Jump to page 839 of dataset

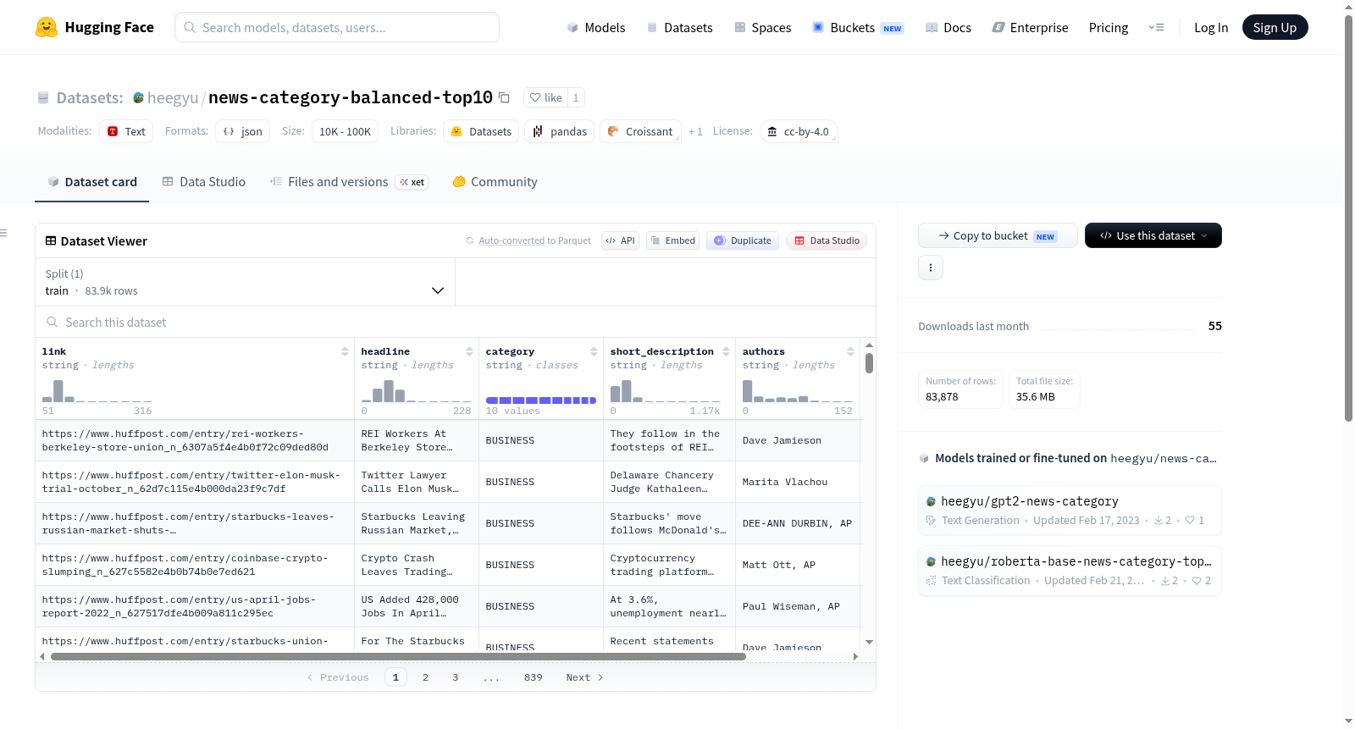(x=533, y=677)
